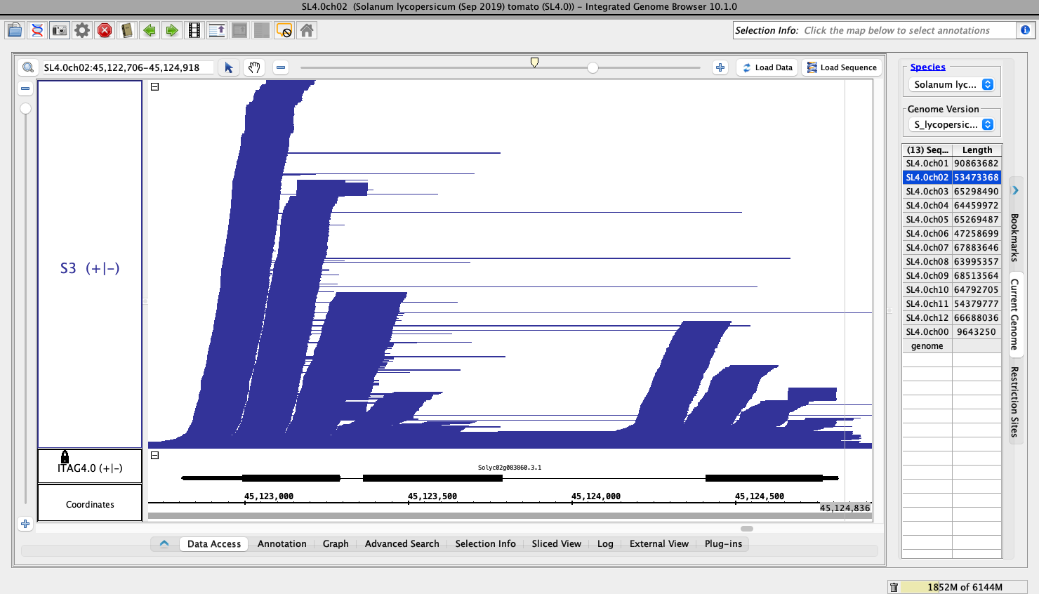Viewport: 1039px width, 594px height.
Task: Switch to the Annotation tab
Action: point(282,543)
